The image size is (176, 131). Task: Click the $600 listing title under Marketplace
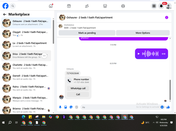point(80,28)
